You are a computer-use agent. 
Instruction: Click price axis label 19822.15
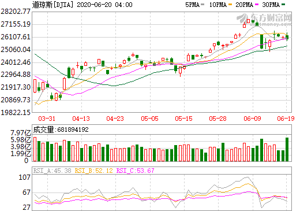coord(16,112)
